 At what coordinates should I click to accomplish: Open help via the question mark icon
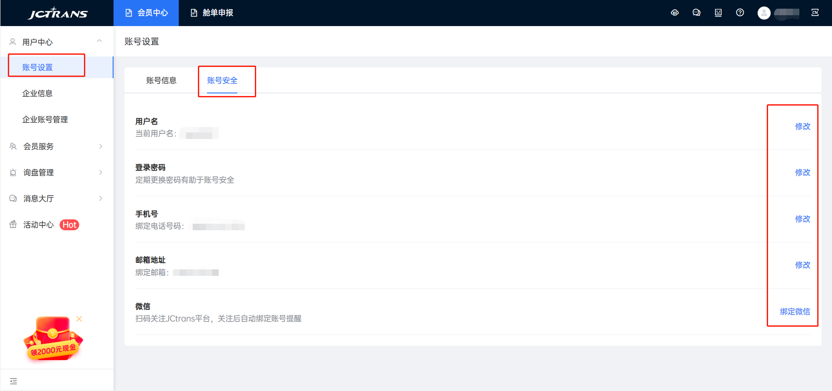point(740,13)
